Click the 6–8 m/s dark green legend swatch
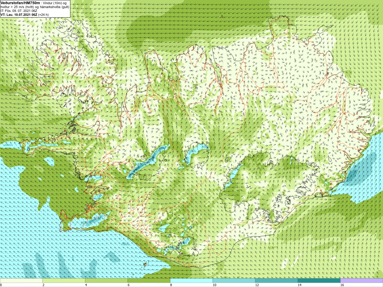383x287 pixels. coord(149,281)
